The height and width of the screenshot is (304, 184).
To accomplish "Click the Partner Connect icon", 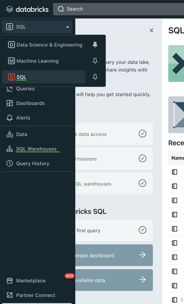I will click(10, 295).
